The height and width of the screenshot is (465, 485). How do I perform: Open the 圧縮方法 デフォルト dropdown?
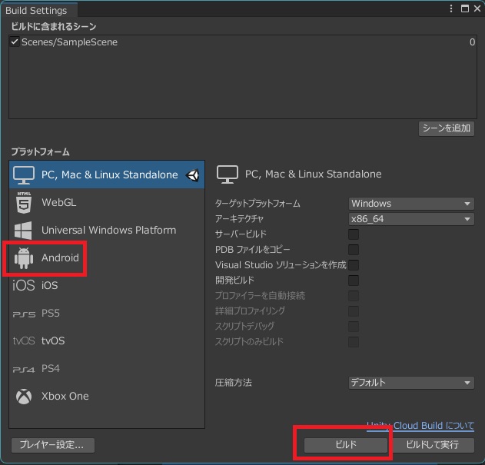[411, 383]
